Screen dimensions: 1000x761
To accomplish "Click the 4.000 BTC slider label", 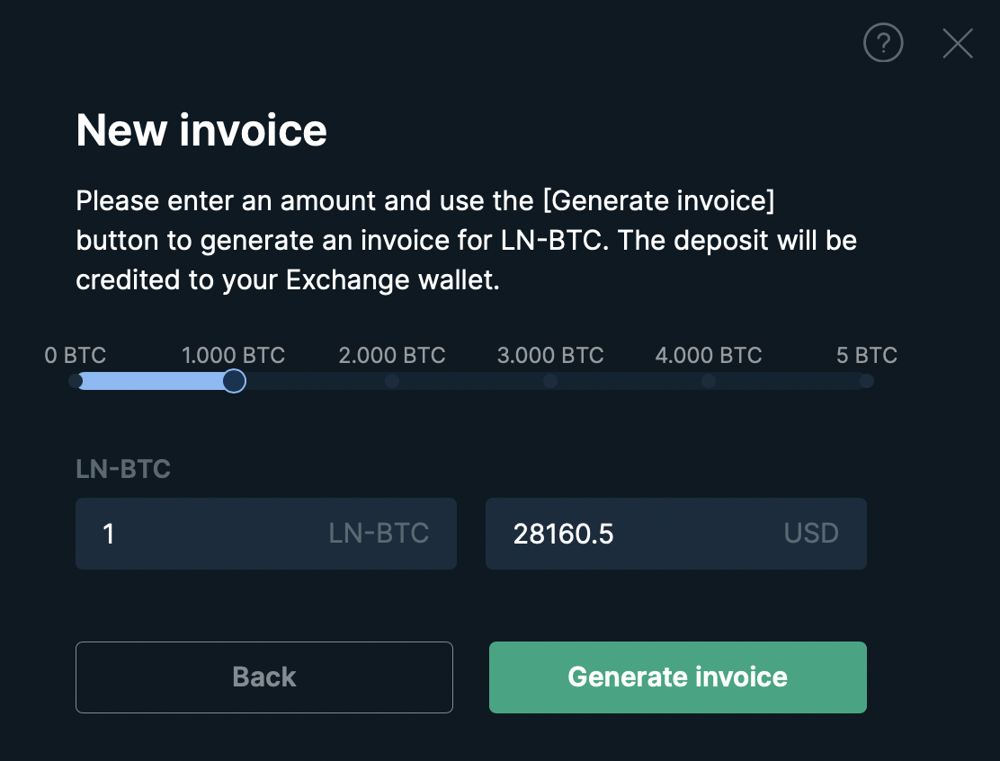I will (709, 355).
